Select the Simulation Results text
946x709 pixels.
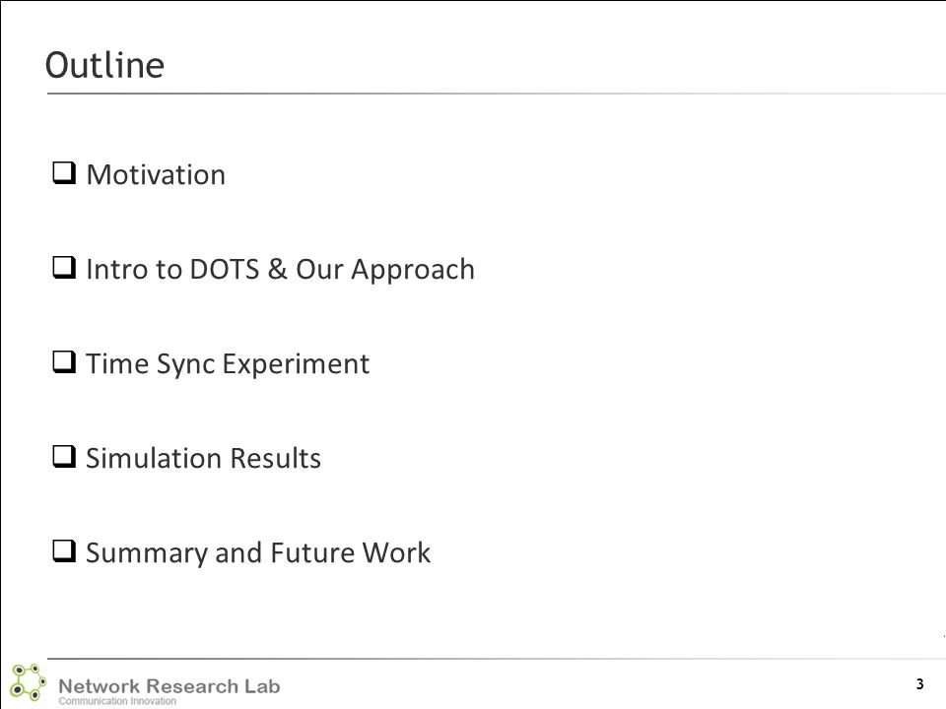[203, 458]
